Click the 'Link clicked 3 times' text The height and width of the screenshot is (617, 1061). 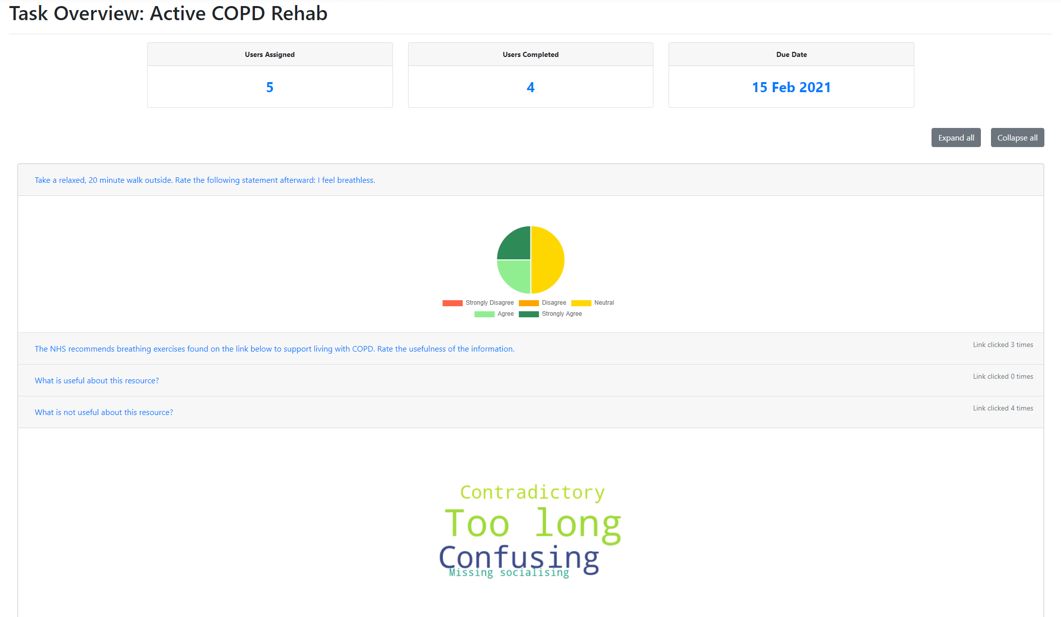(x=1003, y=345)
